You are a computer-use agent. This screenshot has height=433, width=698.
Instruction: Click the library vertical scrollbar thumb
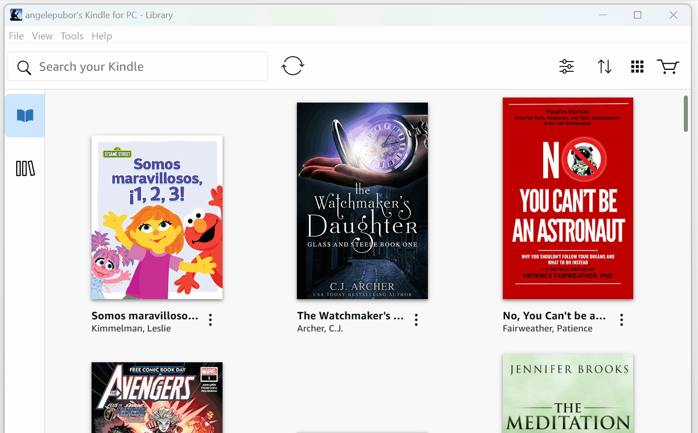[686, 114]
